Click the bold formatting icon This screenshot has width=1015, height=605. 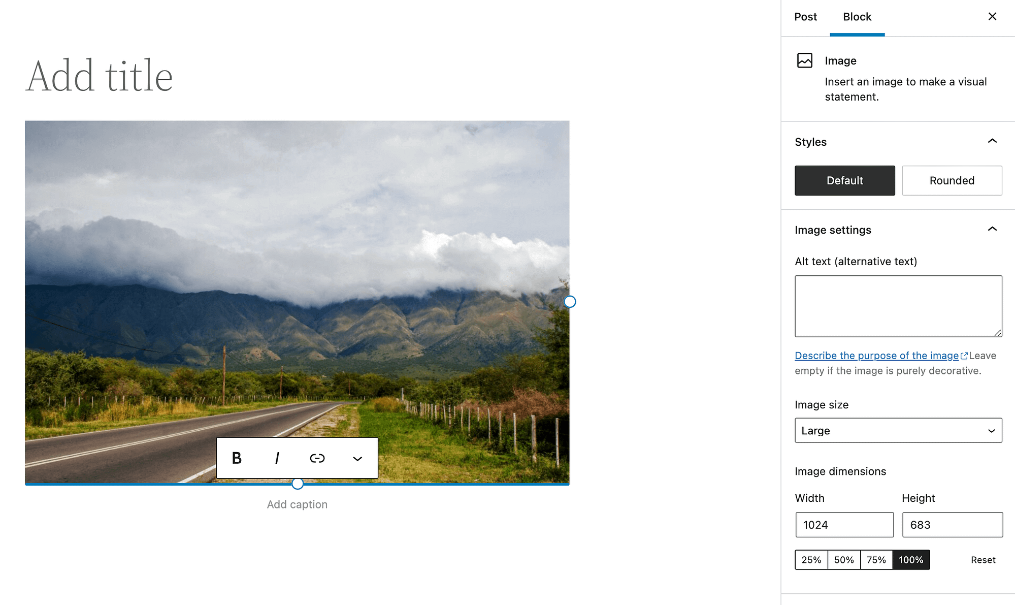pyautogui.click(x=236, y=459)
